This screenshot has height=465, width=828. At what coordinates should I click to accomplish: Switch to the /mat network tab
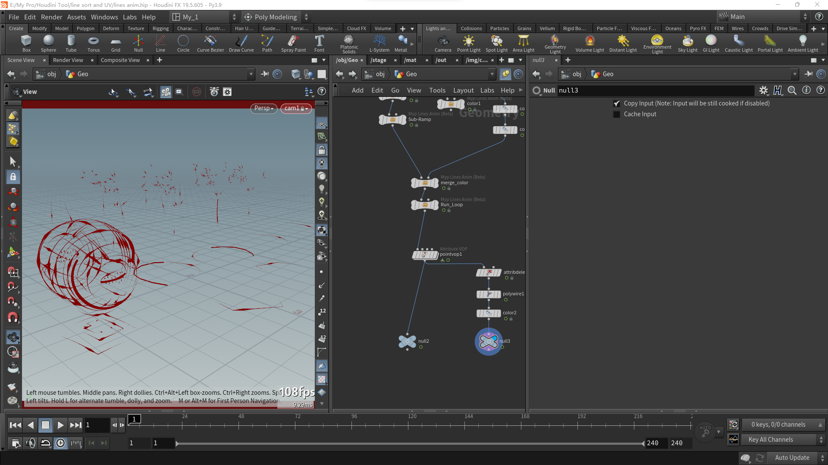[410, 60]
